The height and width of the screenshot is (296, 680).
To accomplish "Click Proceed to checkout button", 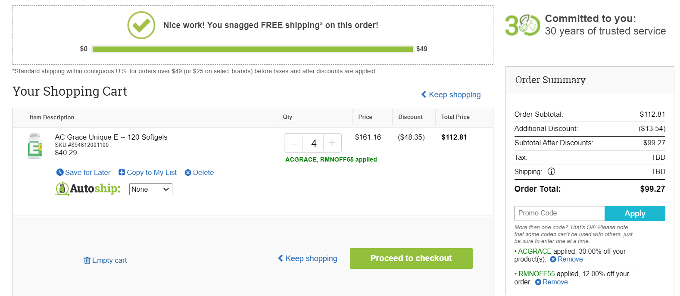I will (x=411, y=259).
